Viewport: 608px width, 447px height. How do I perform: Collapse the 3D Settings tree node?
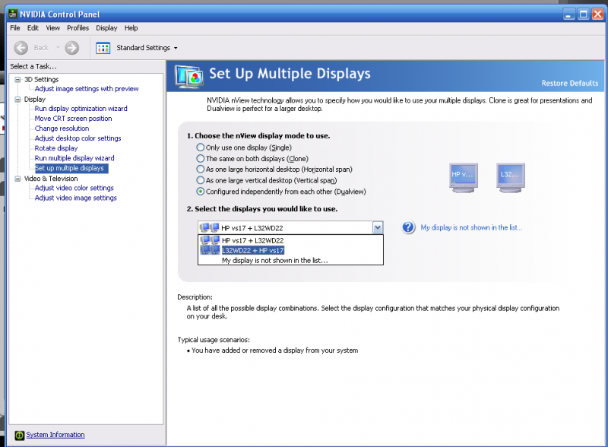[x=18, y=79]
